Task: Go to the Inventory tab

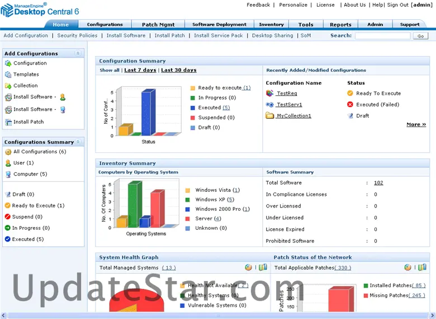Action: [x=272, y=25]
